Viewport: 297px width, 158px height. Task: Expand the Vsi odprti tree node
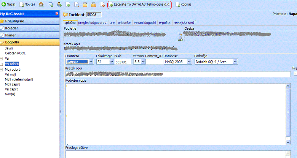[2, 64]
